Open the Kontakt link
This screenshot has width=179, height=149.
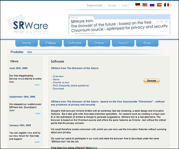(112, 5)
